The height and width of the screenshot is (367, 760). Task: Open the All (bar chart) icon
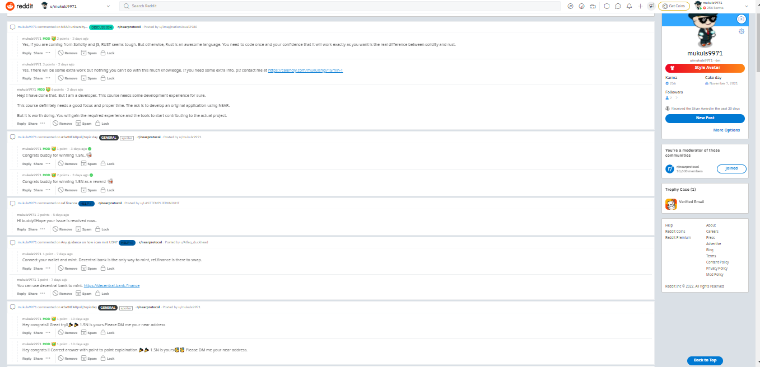click(581, 6)
